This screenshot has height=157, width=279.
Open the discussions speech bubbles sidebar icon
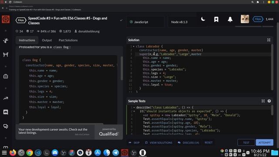(6, 126)
